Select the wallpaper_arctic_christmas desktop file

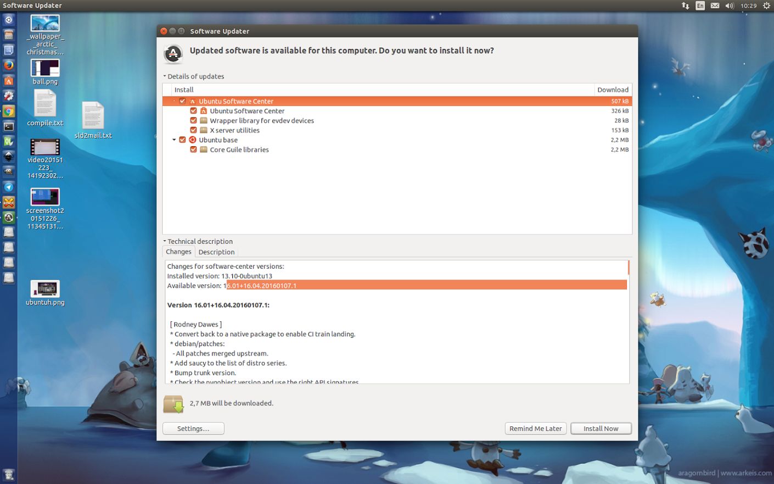[x=45, y=35]
